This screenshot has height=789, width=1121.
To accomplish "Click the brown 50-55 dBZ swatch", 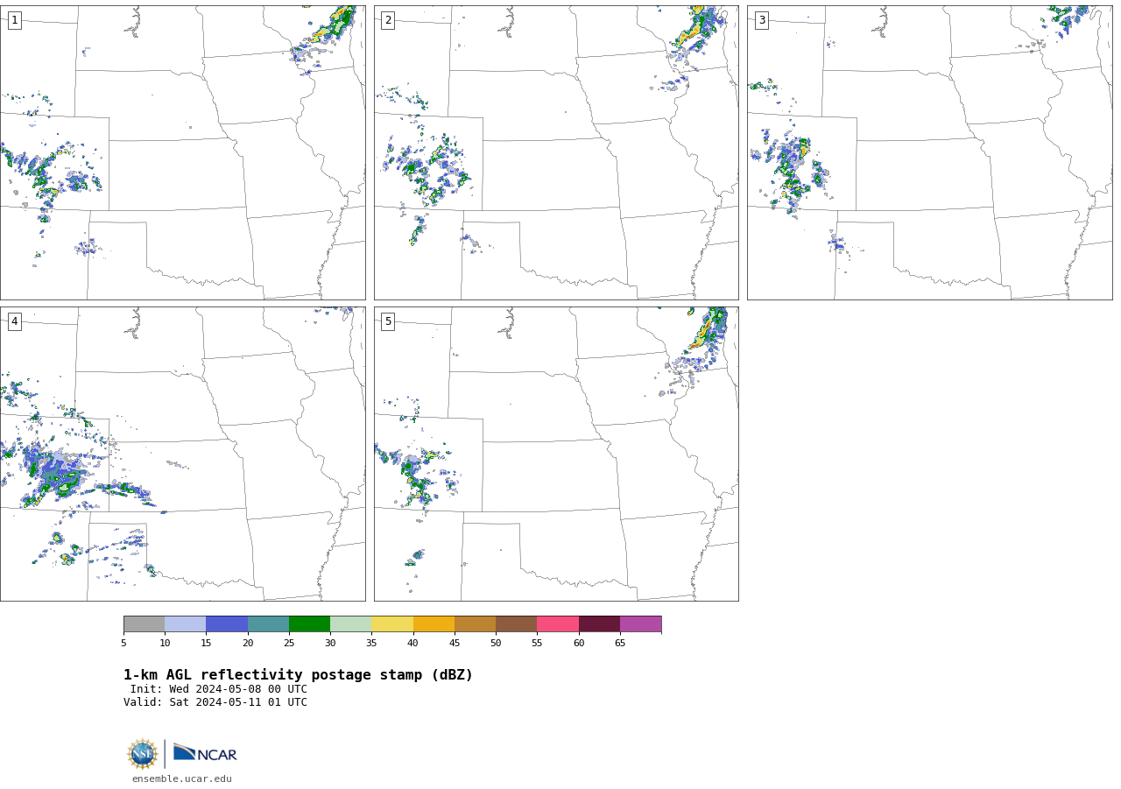I will [x=517, y=624].
